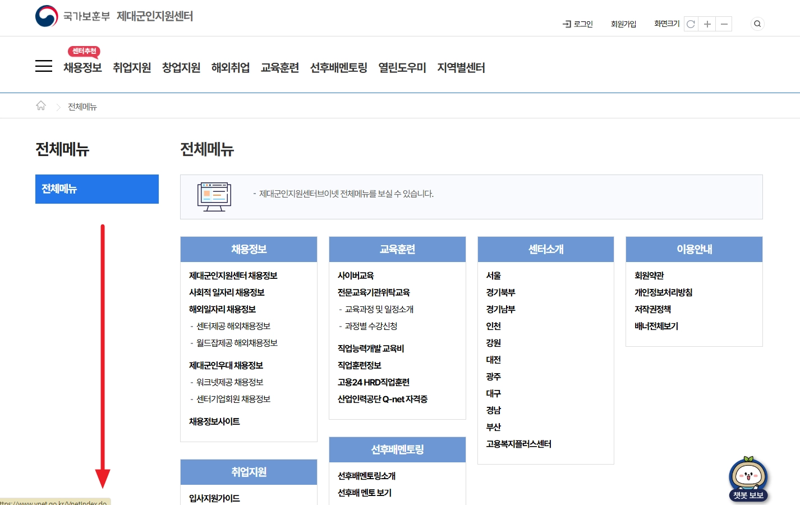Open the hamburger menu icon
Image resolution: width=800 pixels, height=505 pixels.
43,66
